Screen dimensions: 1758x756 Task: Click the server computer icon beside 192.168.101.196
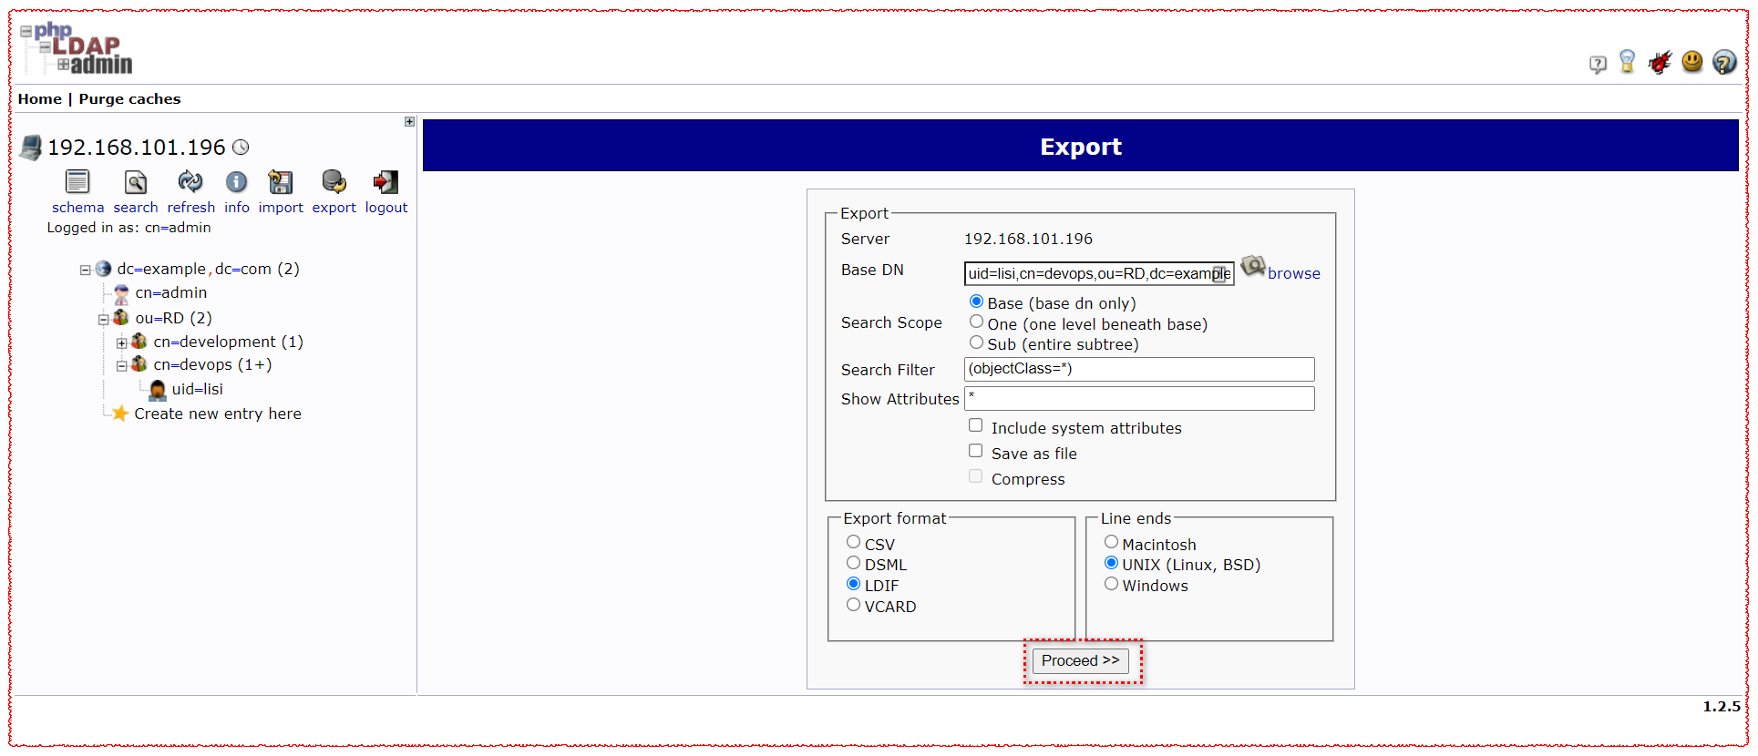pyautogui.click(x=31, y=148)
